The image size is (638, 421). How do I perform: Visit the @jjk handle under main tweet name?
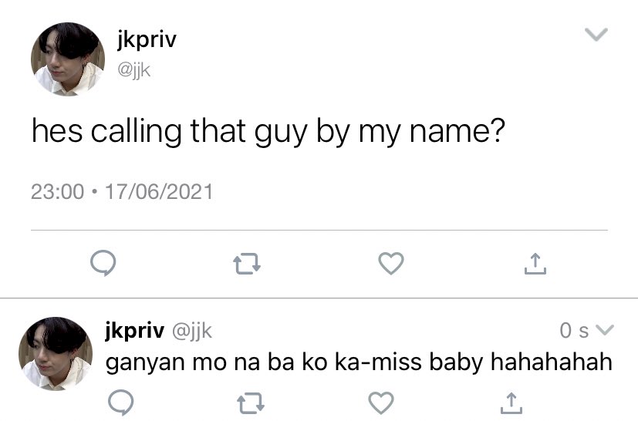pos(134,70)
